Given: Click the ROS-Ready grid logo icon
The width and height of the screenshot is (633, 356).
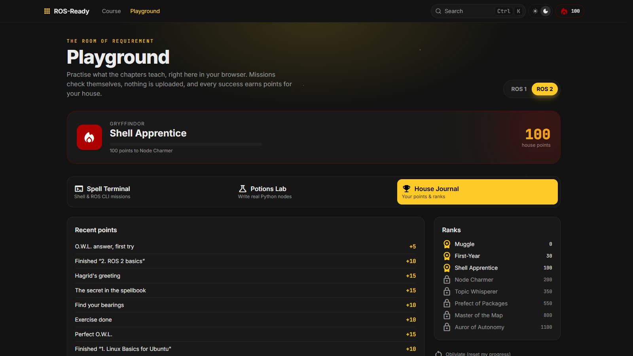Looking at the screenshot, I should pyautogui.click(x=47, y=11).
